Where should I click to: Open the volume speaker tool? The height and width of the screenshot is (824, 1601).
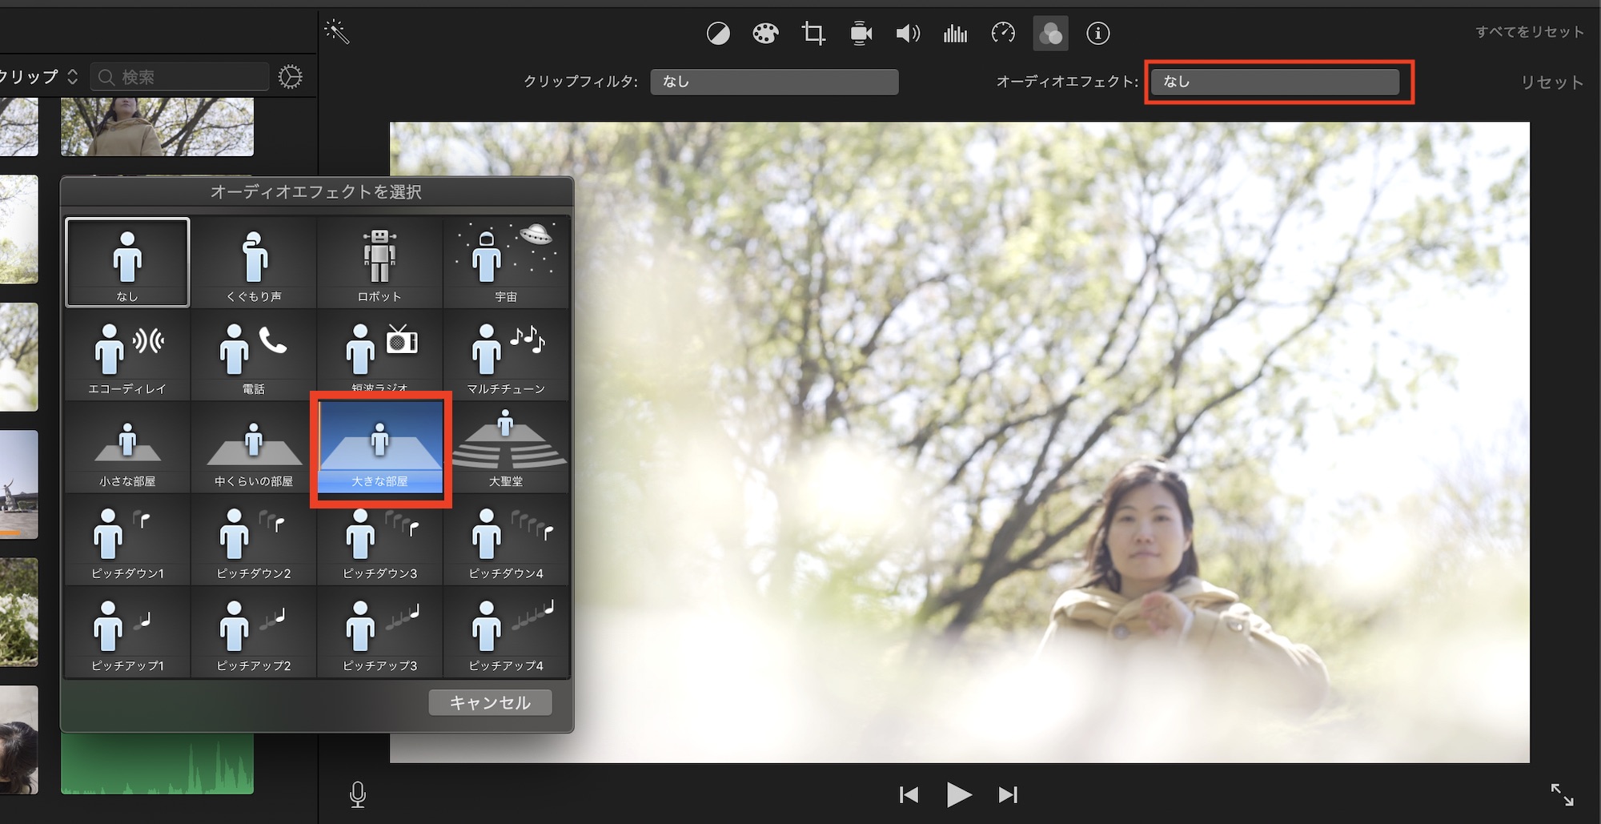(908, 34)
